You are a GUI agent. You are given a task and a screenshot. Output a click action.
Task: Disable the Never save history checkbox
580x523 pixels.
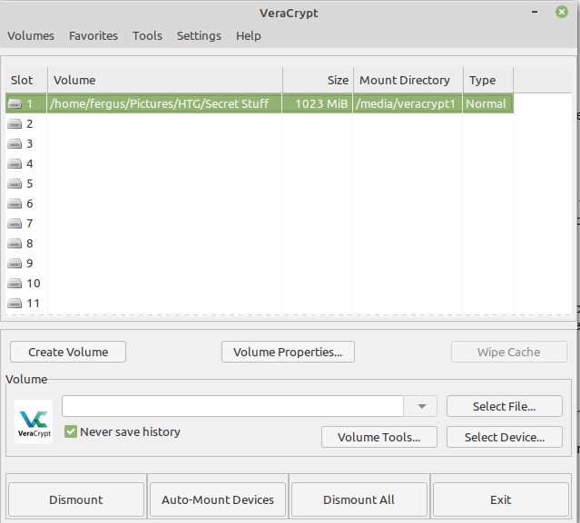[x=71, y=432]
